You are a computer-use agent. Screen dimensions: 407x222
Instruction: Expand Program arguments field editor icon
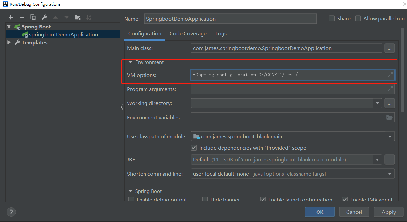(390, 89)
